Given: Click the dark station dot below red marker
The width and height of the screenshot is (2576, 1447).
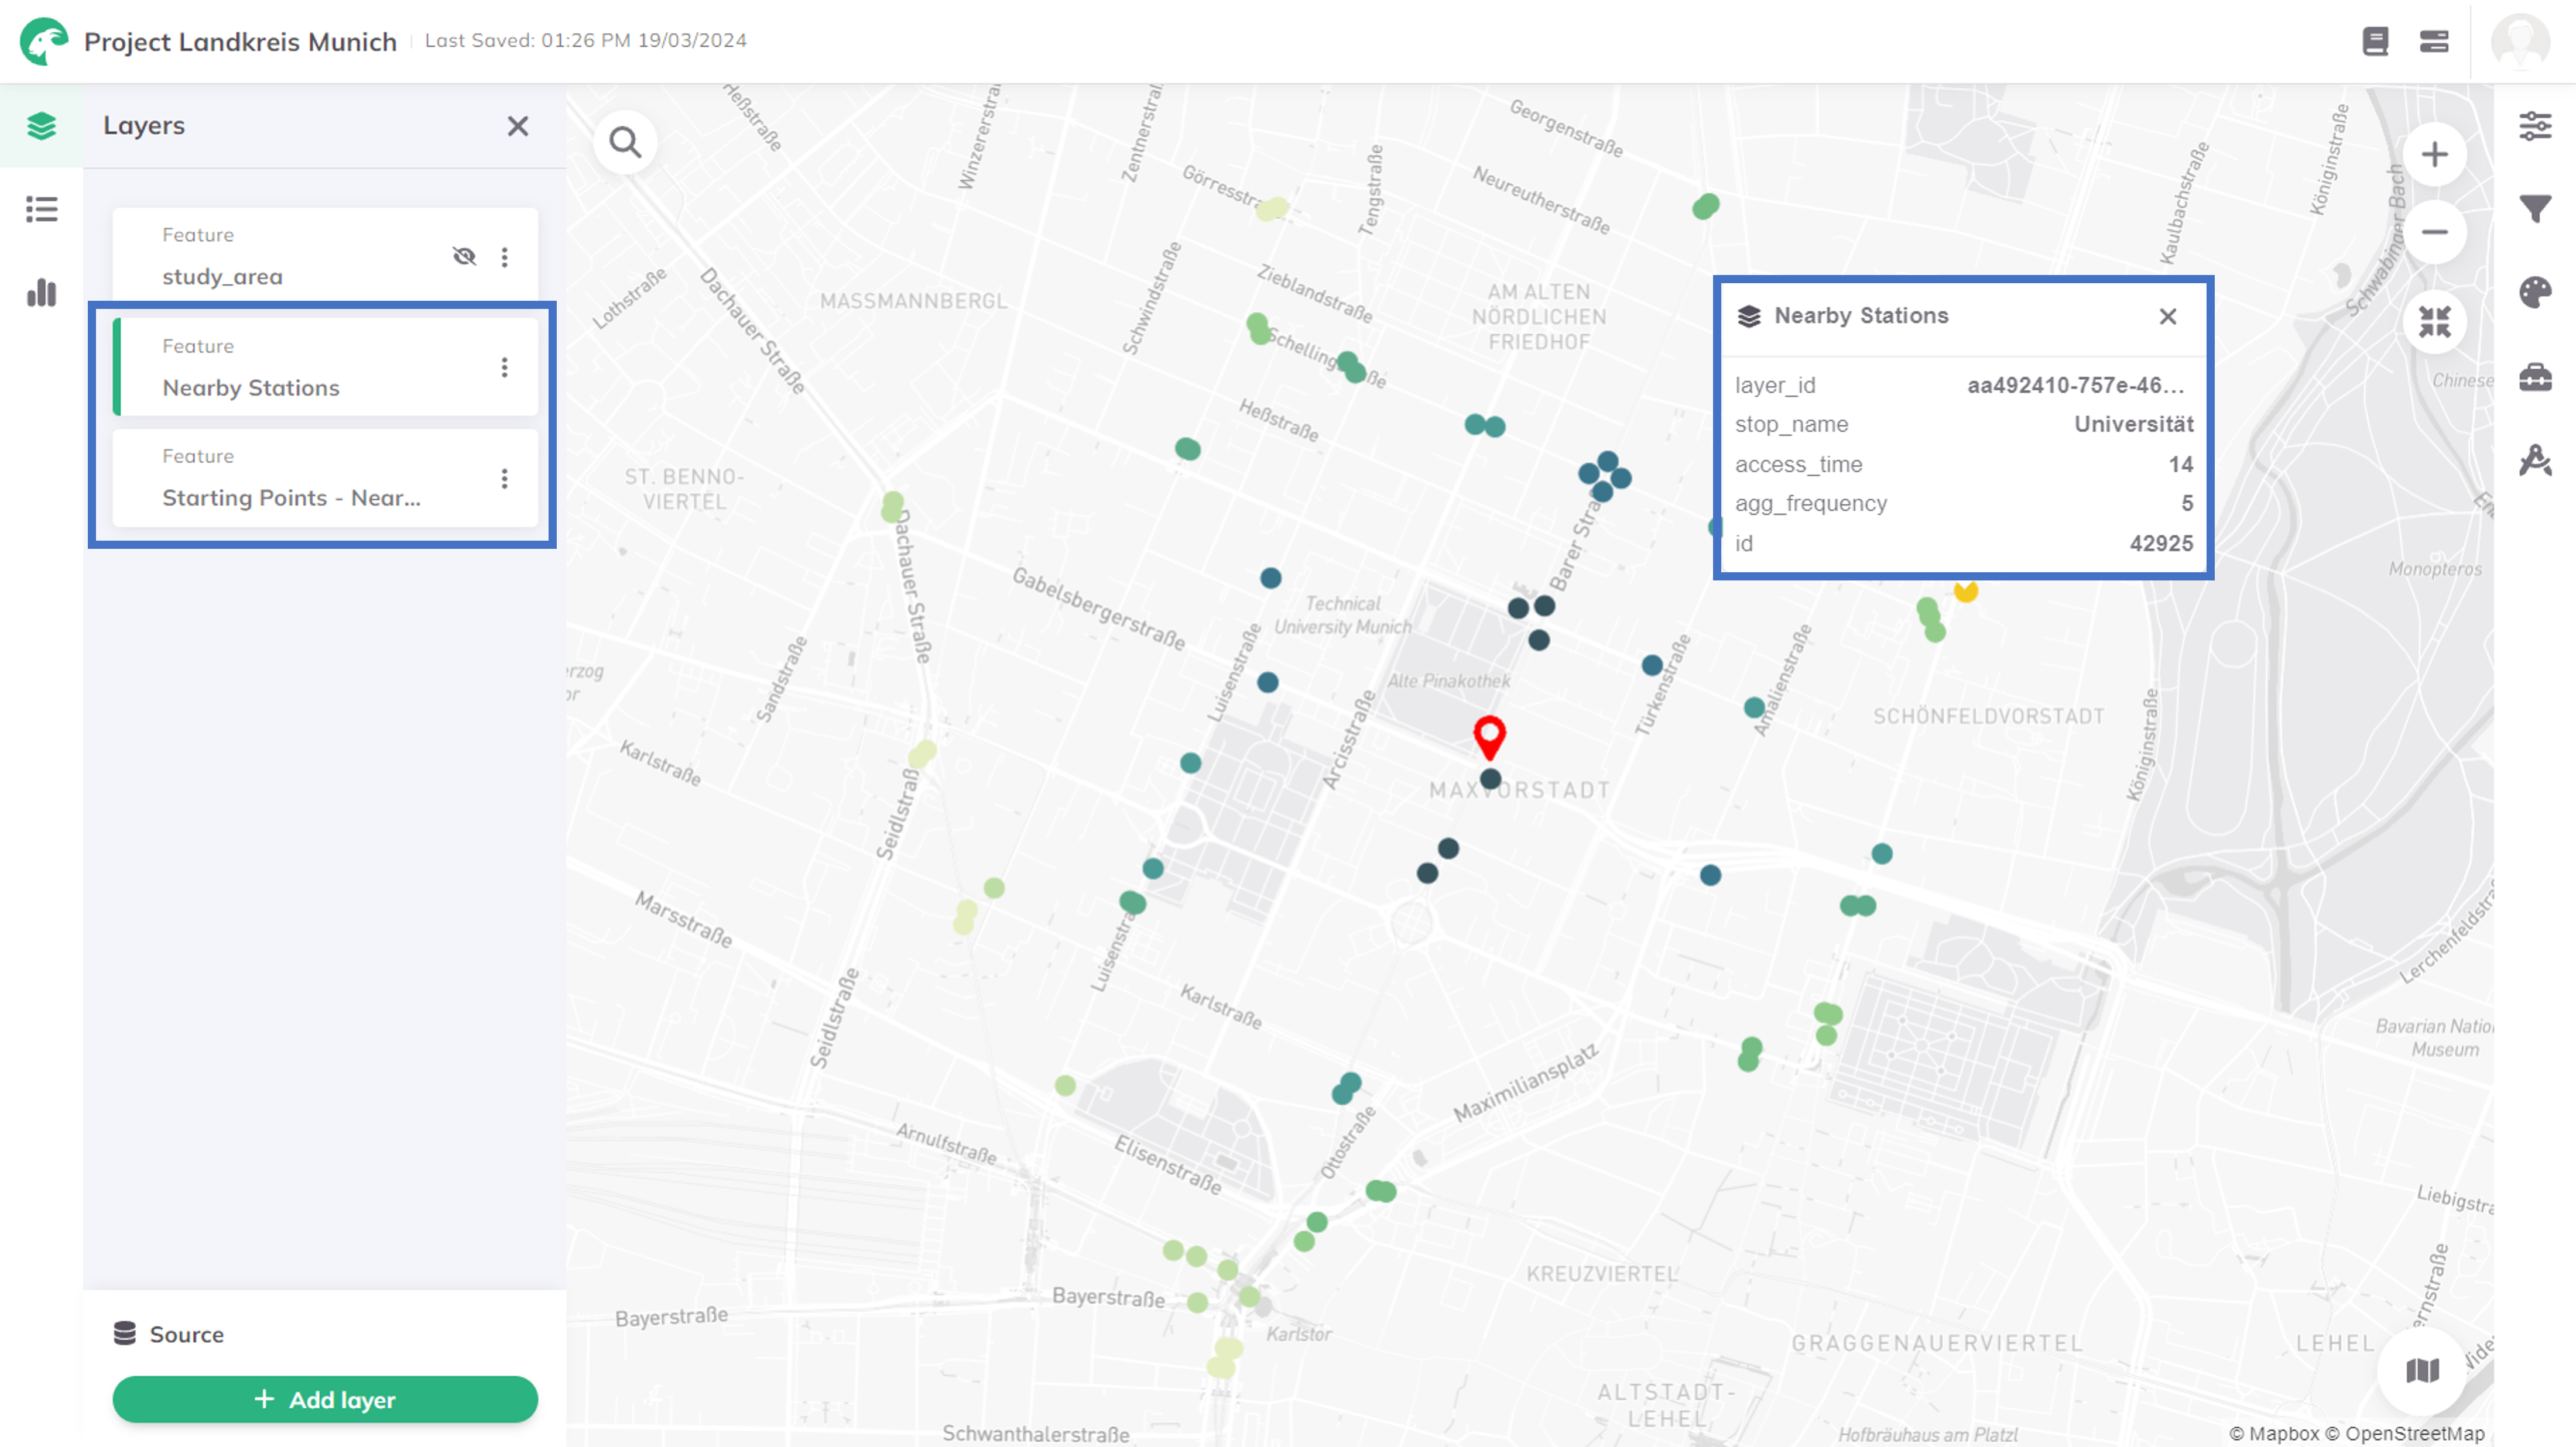Looking at the screenshot, I should [1490, 778].
